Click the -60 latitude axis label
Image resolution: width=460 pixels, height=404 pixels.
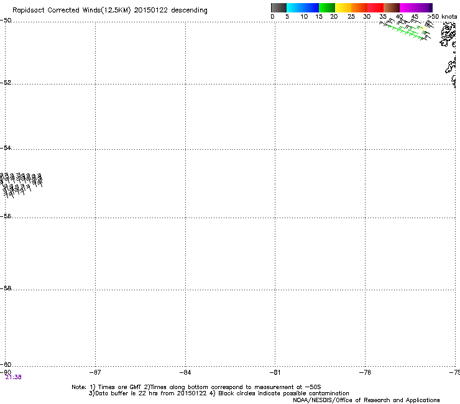[x=6, y=364]
